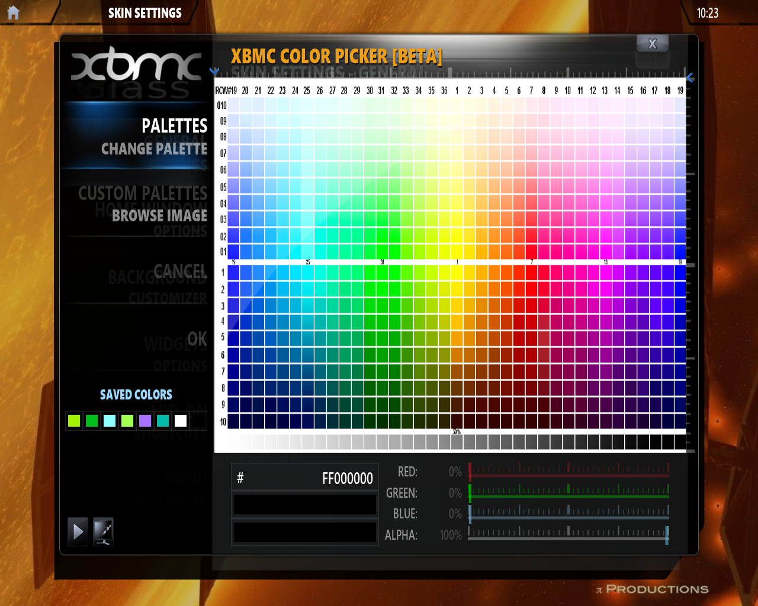Click the column header labeled 36

444,91
